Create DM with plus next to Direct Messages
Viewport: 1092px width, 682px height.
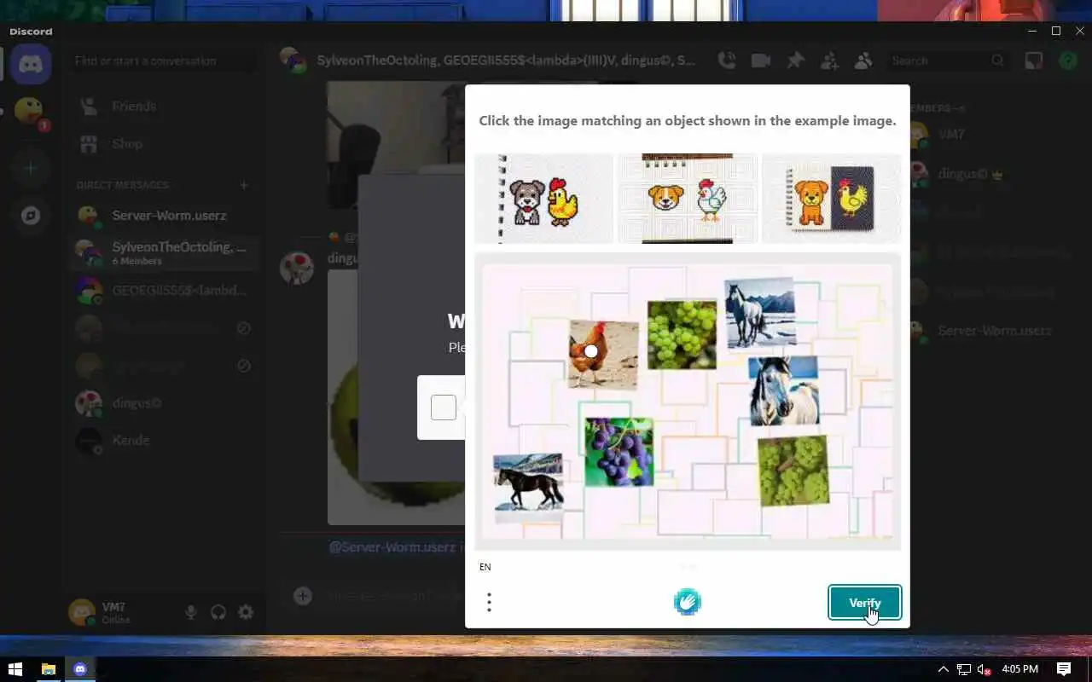tap(244, 185)
